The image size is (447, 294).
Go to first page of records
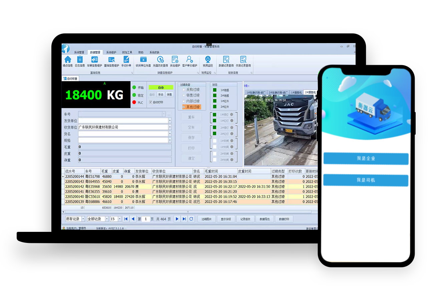[126, 219]
